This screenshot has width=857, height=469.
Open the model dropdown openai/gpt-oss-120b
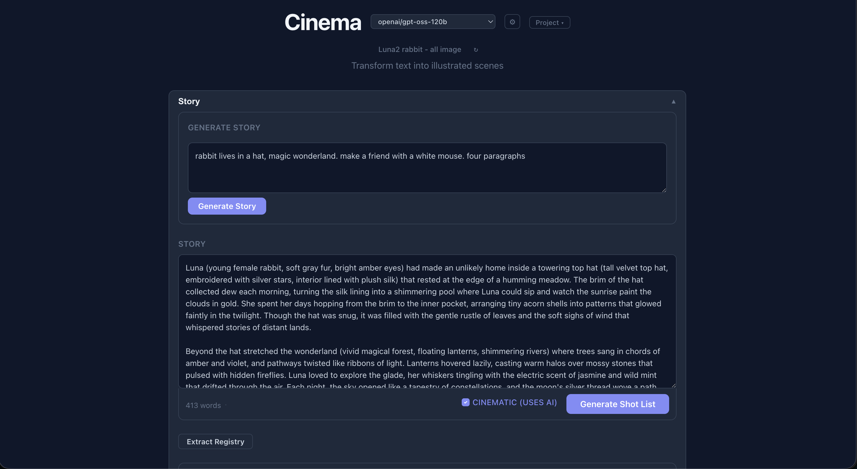tap(433, 22)
